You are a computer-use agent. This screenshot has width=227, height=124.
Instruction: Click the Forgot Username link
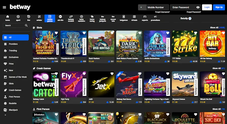(x=162, y=12)
